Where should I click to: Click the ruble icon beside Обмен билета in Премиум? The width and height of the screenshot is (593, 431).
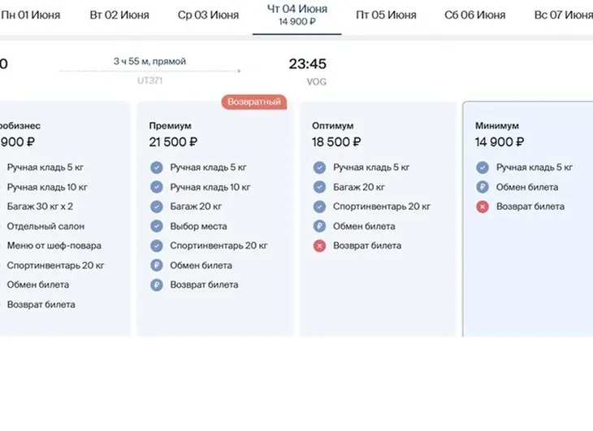pos(156,265)
